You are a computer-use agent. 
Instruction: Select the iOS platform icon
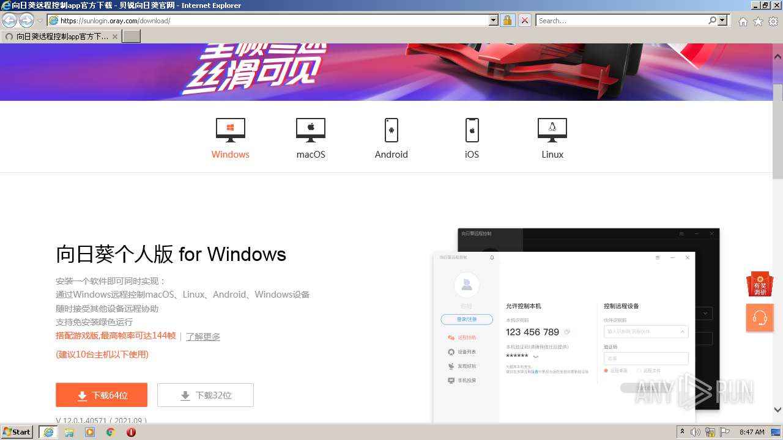472,130
